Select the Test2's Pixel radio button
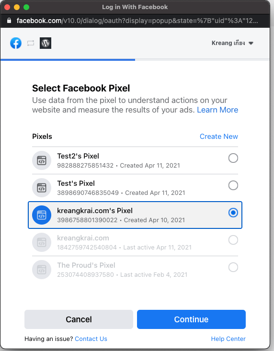Screen dimensions: 274x351 233,158
